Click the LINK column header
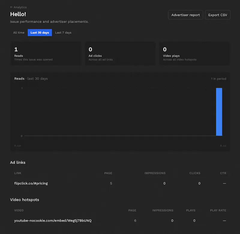The image size is (240, 234). pos(18,173)
